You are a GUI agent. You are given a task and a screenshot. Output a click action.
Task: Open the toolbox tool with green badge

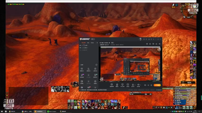point(95,76)
